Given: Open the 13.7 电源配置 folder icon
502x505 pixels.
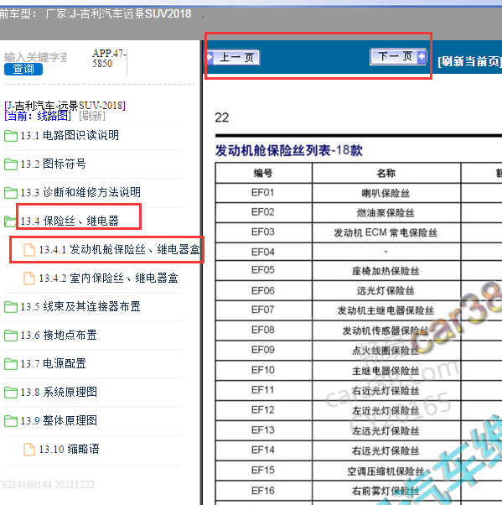Looking at the screenshot, I should click(11, 364).
